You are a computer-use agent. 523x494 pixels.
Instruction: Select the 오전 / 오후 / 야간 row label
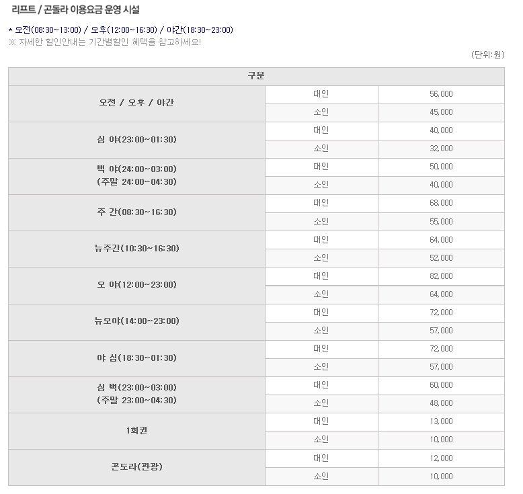(136, 104)
